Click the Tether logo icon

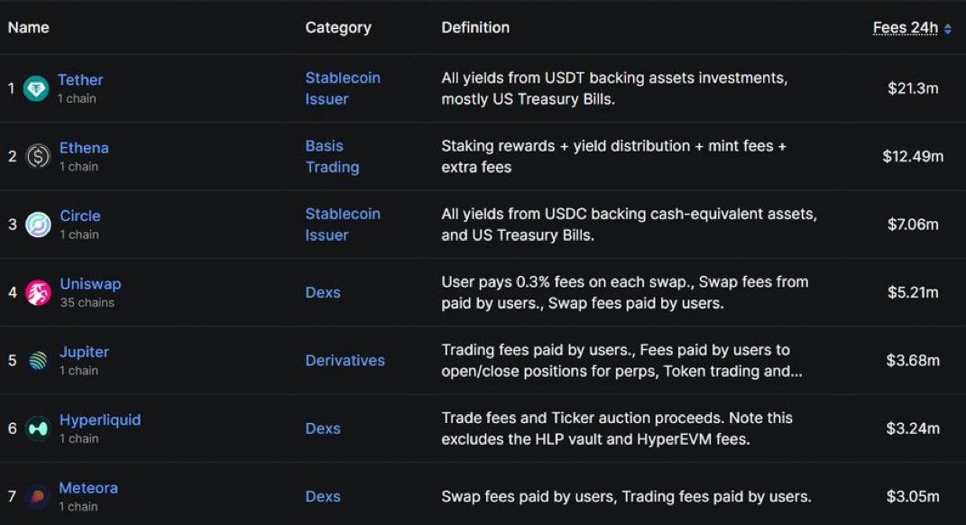36,88
